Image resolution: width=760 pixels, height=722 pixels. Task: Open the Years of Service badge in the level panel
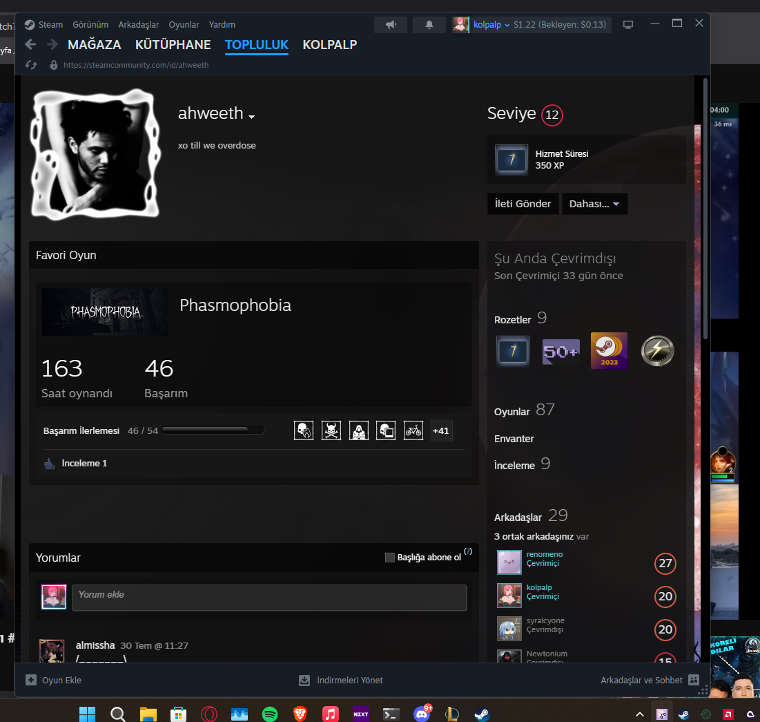coord(511,160)
